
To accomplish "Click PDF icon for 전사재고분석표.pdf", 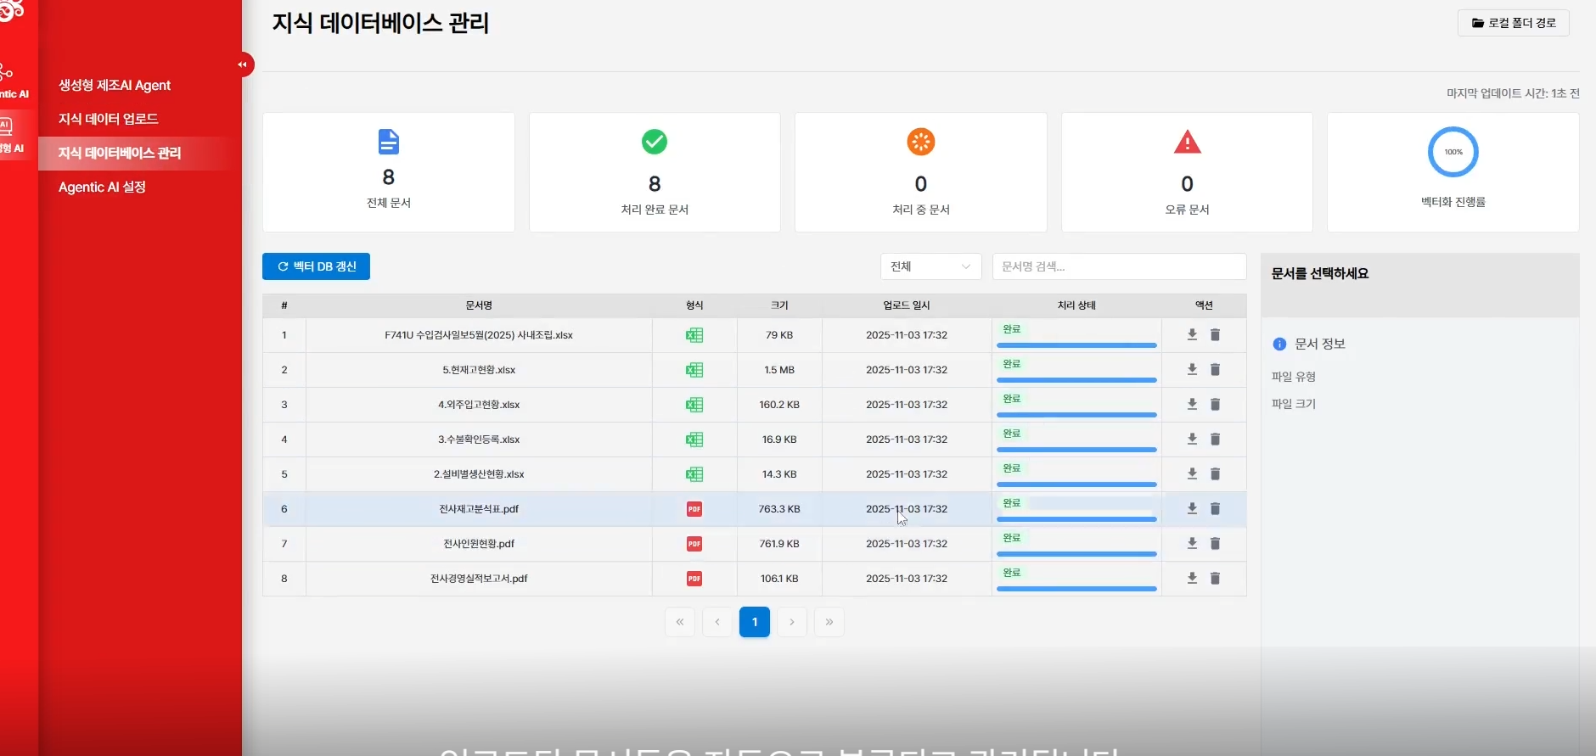I will tap(694, 509).
